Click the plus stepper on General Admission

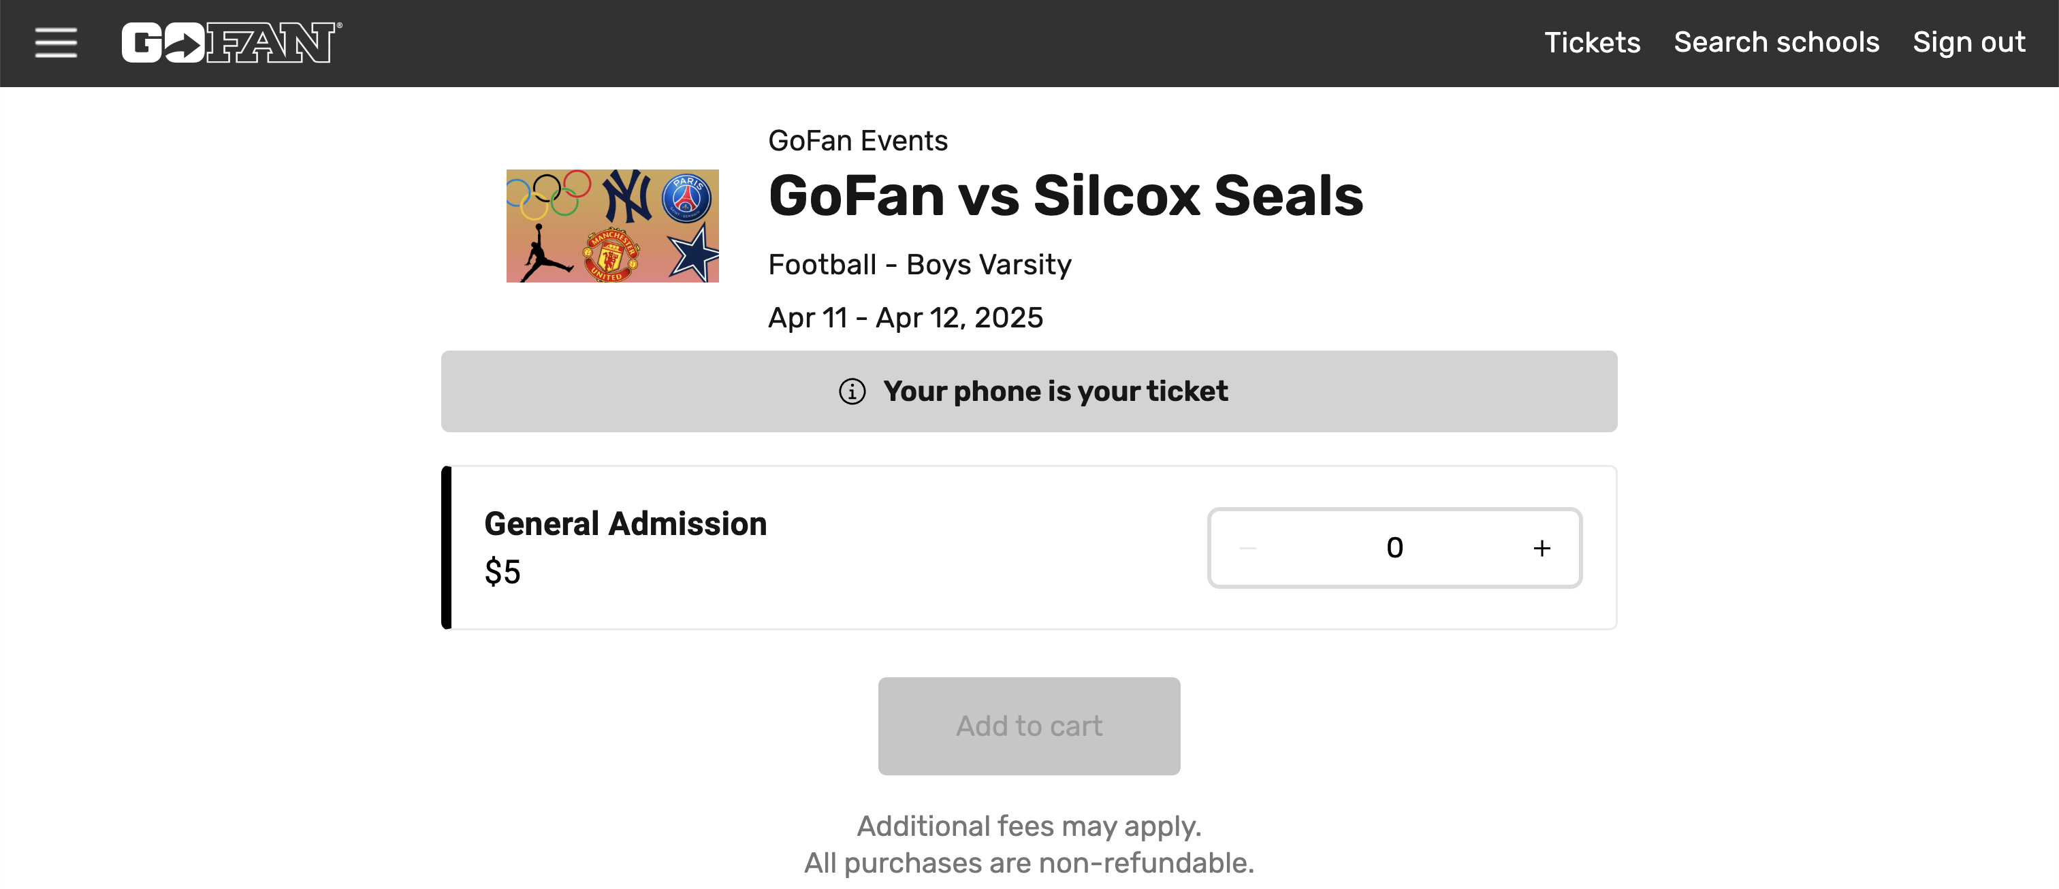pyautogui.click(x=1542, y=548)
